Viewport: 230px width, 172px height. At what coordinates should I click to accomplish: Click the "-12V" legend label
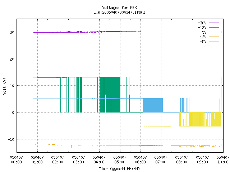(x=202, y=37)
